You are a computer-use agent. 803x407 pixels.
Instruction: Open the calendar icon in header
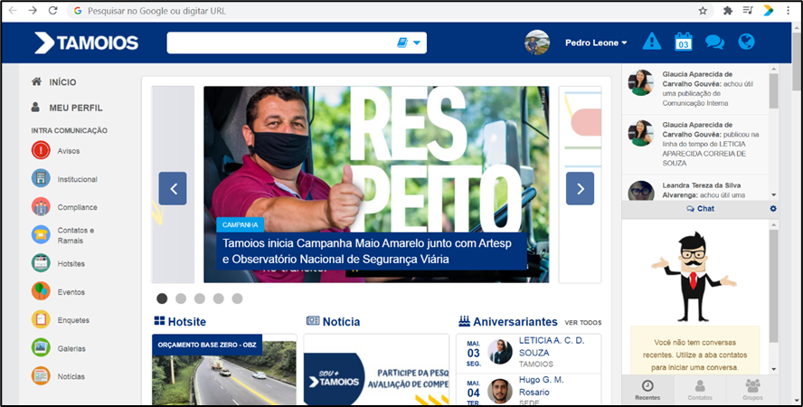[684, 43]
